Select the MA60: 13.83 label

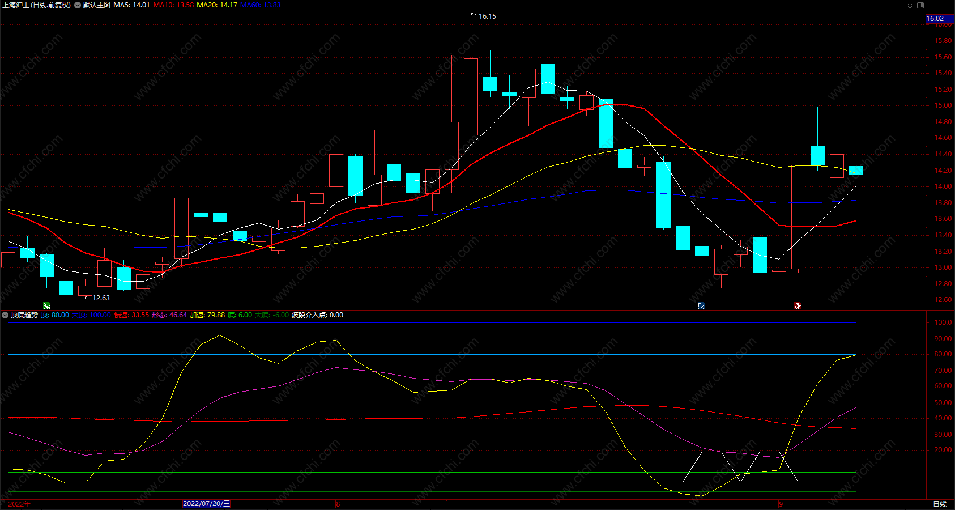tap(261, 5)
